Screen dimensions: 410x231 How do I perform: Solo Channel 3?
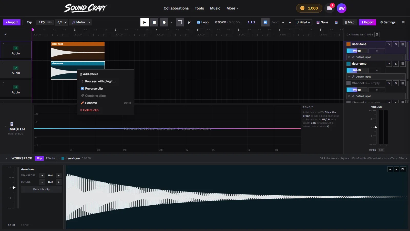396,83
